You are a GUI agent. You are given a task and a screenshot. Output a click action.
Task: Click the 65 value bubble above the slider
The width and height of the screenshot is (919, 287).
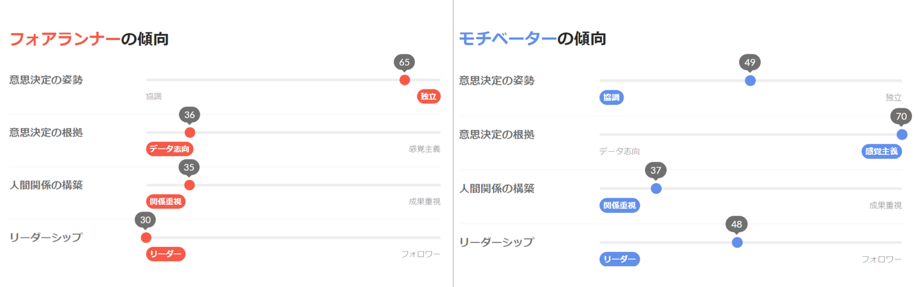coord(405,62)
